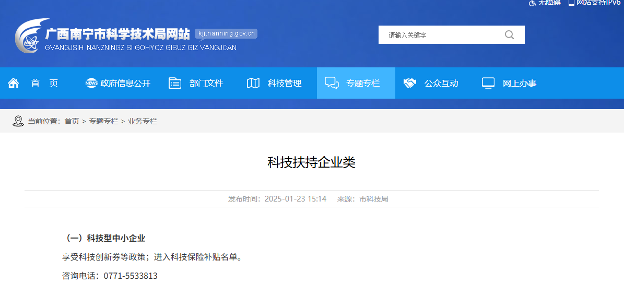Click the search magnifier icon
This screenshot has height=307, width=624.
point(509,34)
